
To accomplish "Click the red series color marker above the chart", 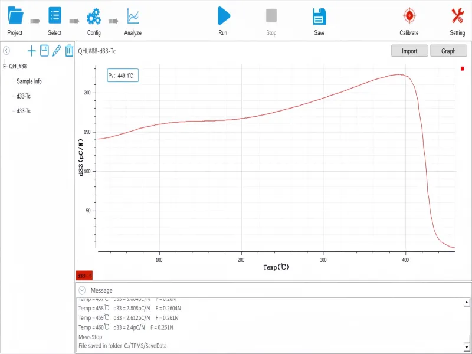I will [x=462, y=68].
